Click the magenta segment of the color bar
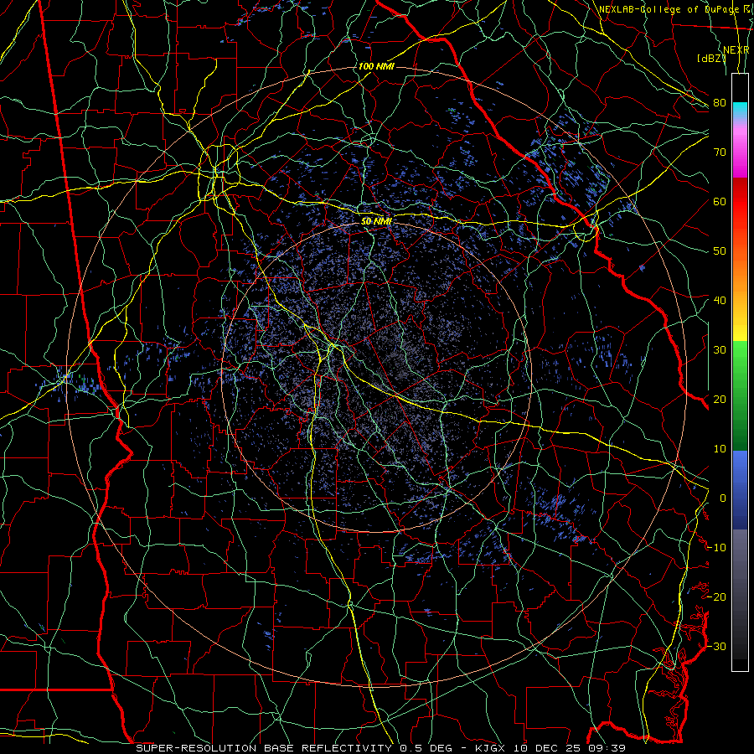The width and height of the screenshot is (754, 754). tap(740, 158)
